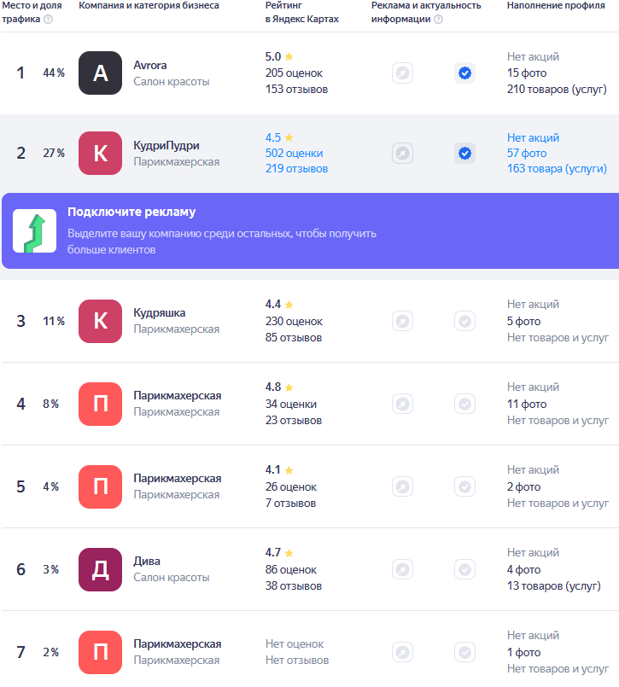Screen dimensions: 619x687
Task: Click help icon beside 'Реклама и актуальность информации'
Action: (x=438, y=20)
